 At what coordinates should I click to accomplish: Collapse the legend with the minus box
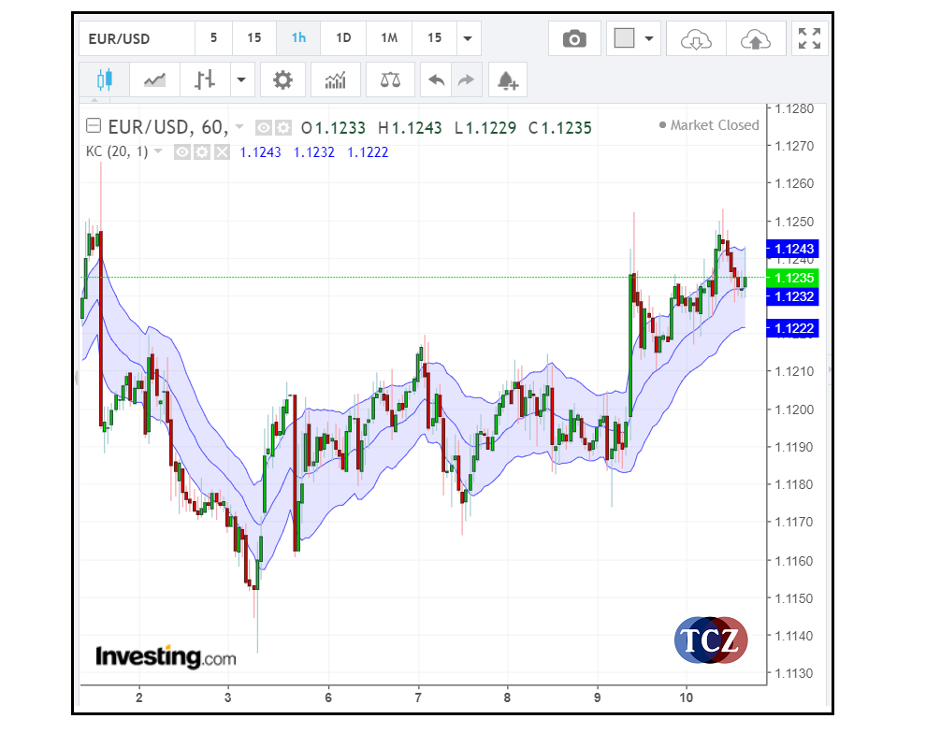coord(93,127)
